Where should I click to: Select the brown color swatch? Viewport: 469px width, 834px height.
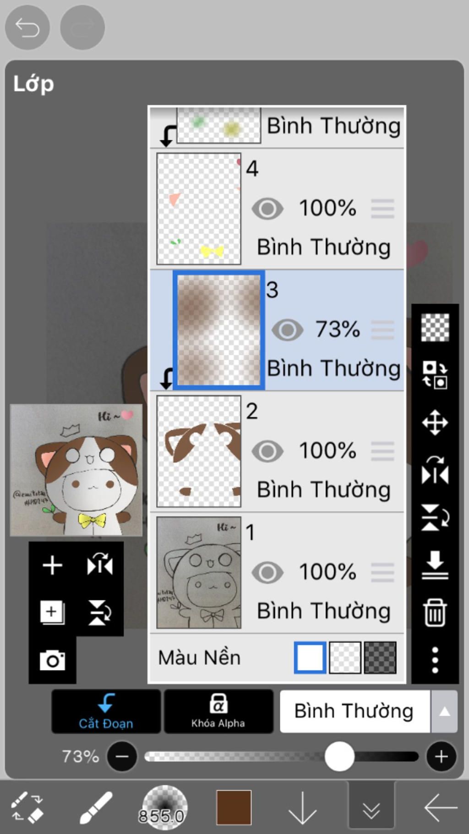pos(234,807)
